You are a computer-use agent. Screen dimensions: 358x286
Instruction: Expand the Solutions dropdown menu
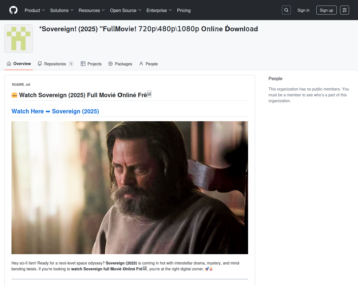(x=62, y=10)
